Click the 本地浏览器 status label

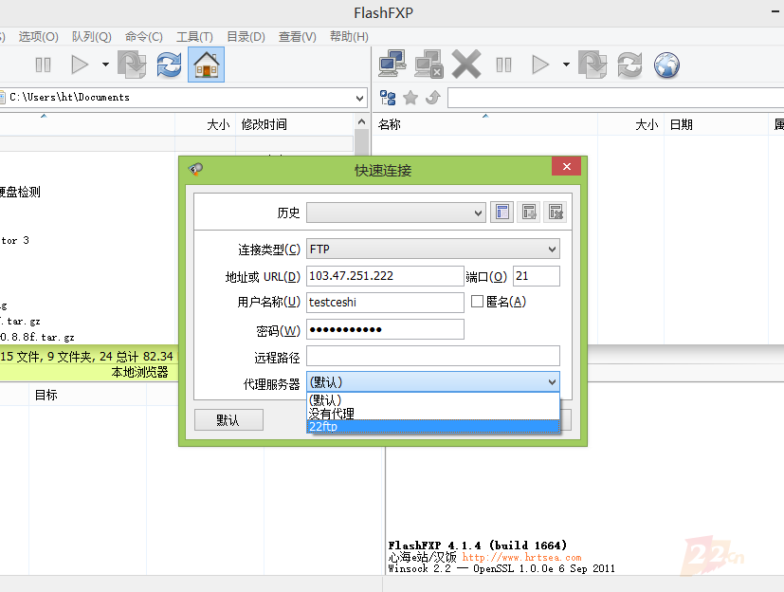pos(139,372)
